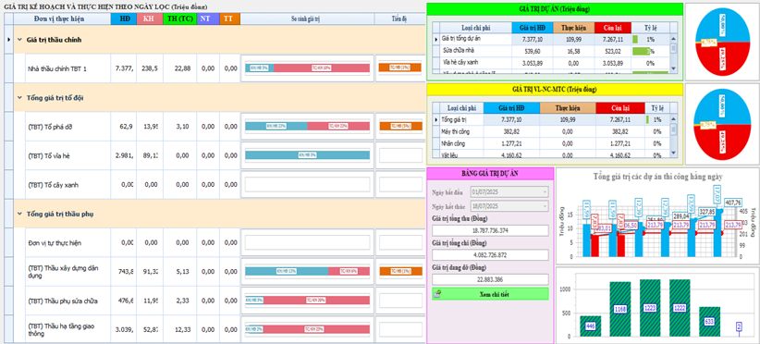Click the 407,76 data label in daily chart

click(732, 203)
